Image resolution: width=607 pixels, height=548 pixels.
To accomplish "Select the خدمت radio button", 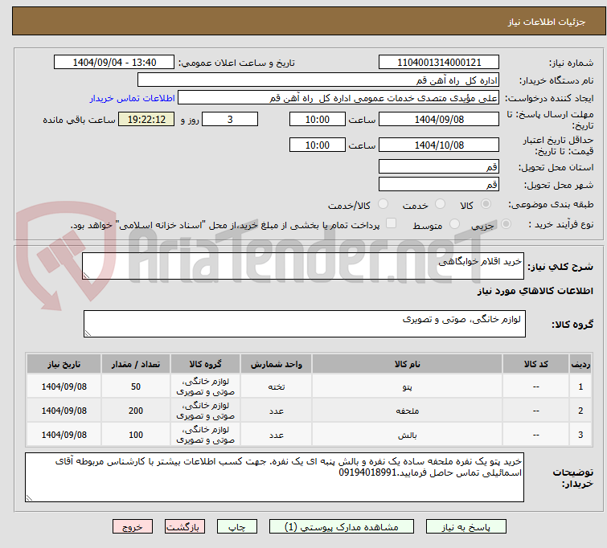I will coord(440,204).
